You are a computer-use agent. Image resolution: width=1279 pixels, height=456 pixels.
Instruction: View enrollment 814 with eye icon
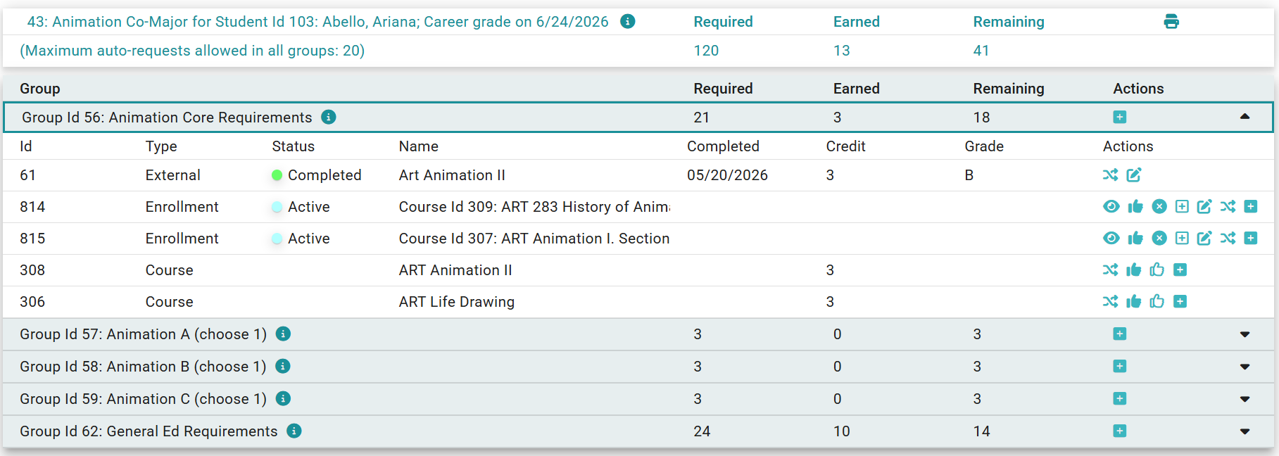click(1111, 206)
